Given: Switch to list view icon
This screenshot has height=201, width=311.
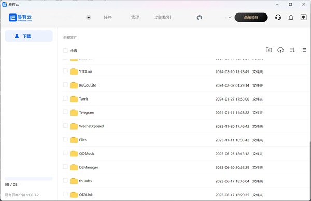Looking at the screenshot, I should coord(304,50).
